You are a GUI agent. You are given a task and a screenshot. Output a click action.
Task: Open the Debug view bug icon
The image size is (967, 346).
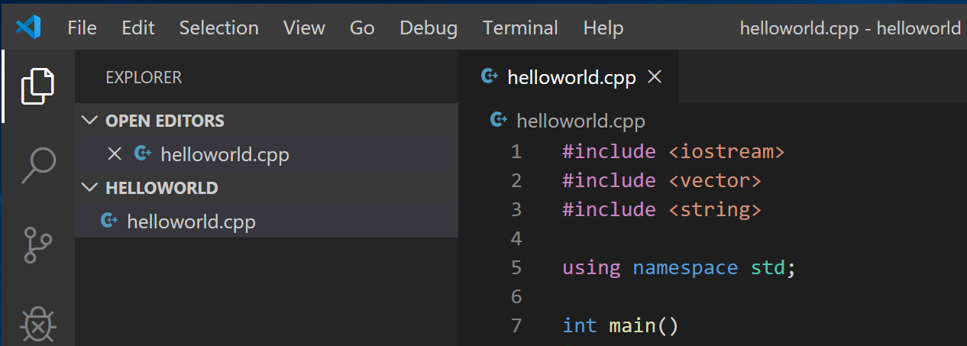pos(37,325)
